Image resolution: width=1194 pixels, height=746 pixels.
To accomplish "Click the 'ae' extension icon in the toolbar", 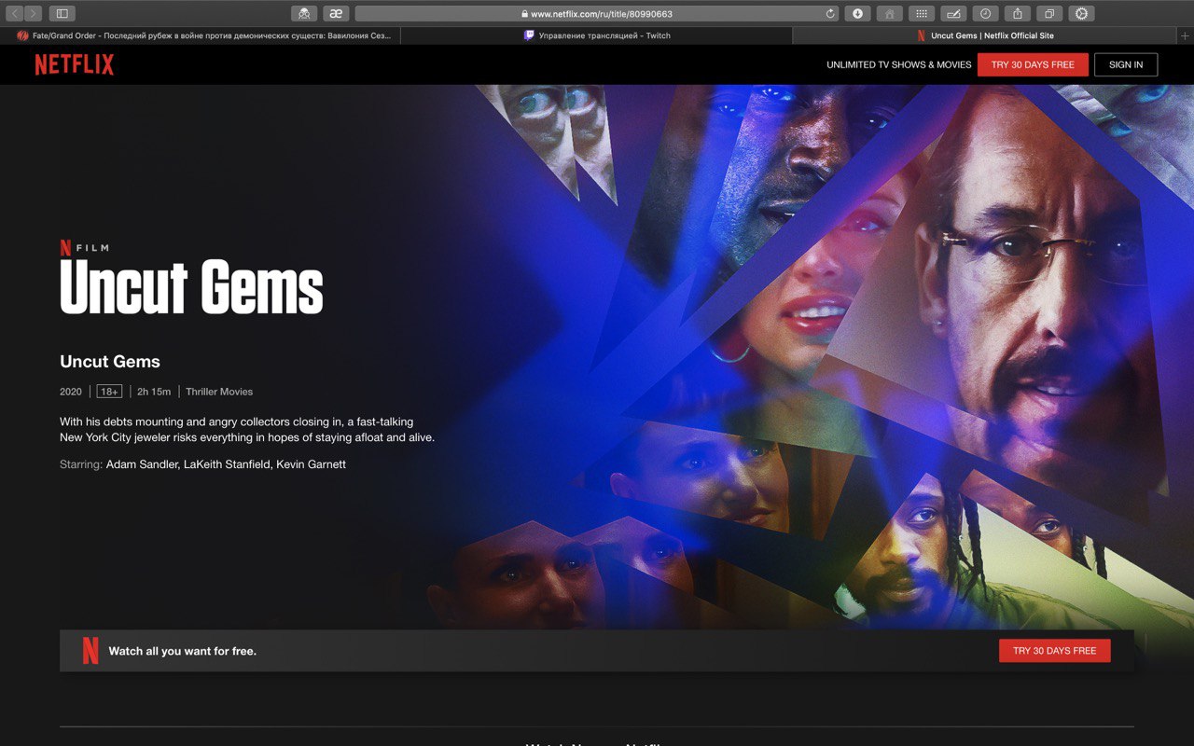I will 336,13.
